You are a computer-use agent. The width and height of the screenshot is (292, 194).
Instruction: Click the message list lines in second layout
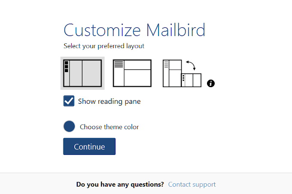[119, 64]
